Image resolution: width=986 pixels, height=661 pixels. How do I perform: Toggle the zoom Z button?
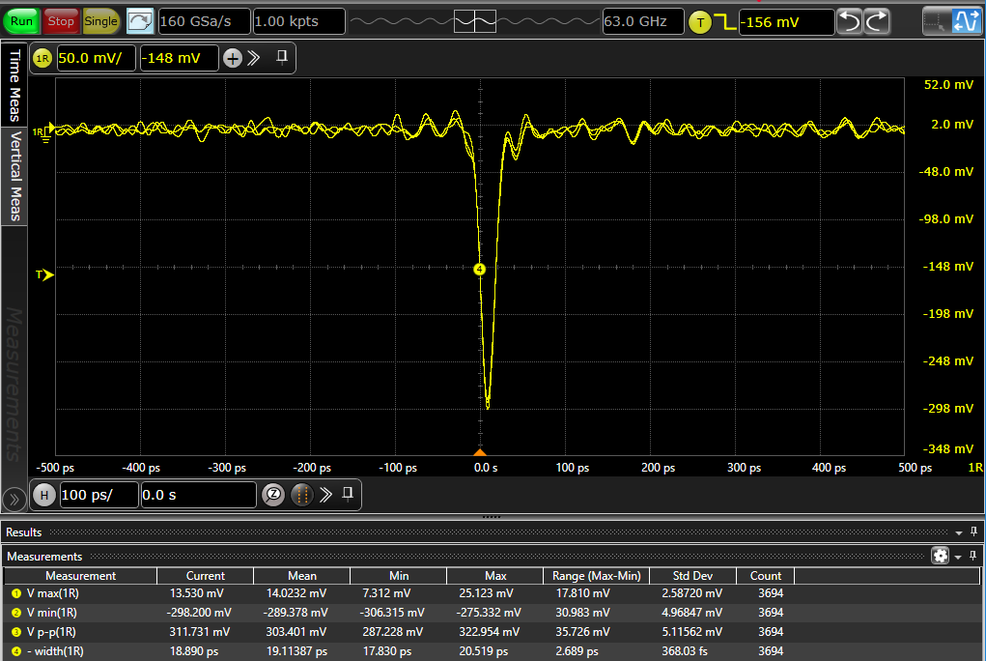pos(273,496)
